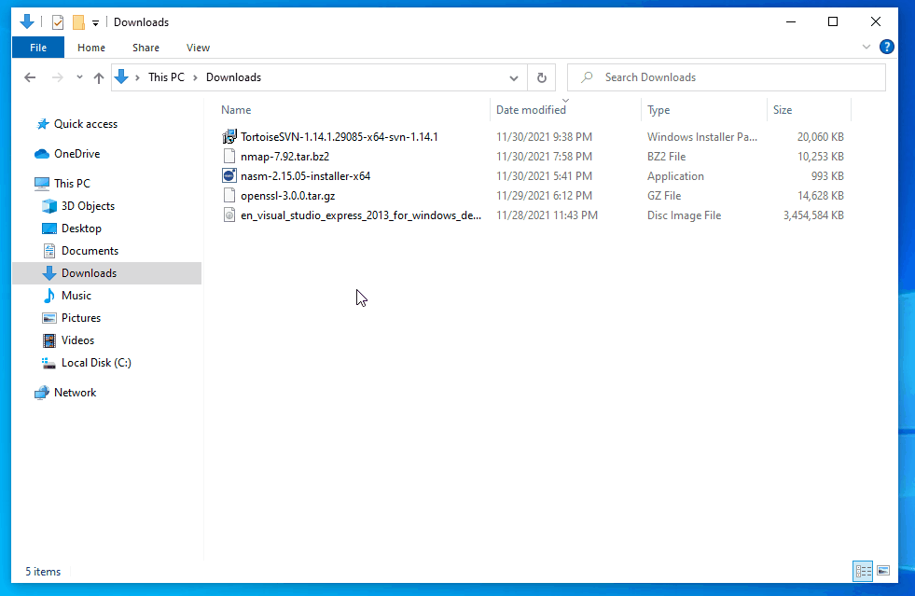
Task: Select Local Disk (C:) in the navigation pane
Action: point(96,363)
